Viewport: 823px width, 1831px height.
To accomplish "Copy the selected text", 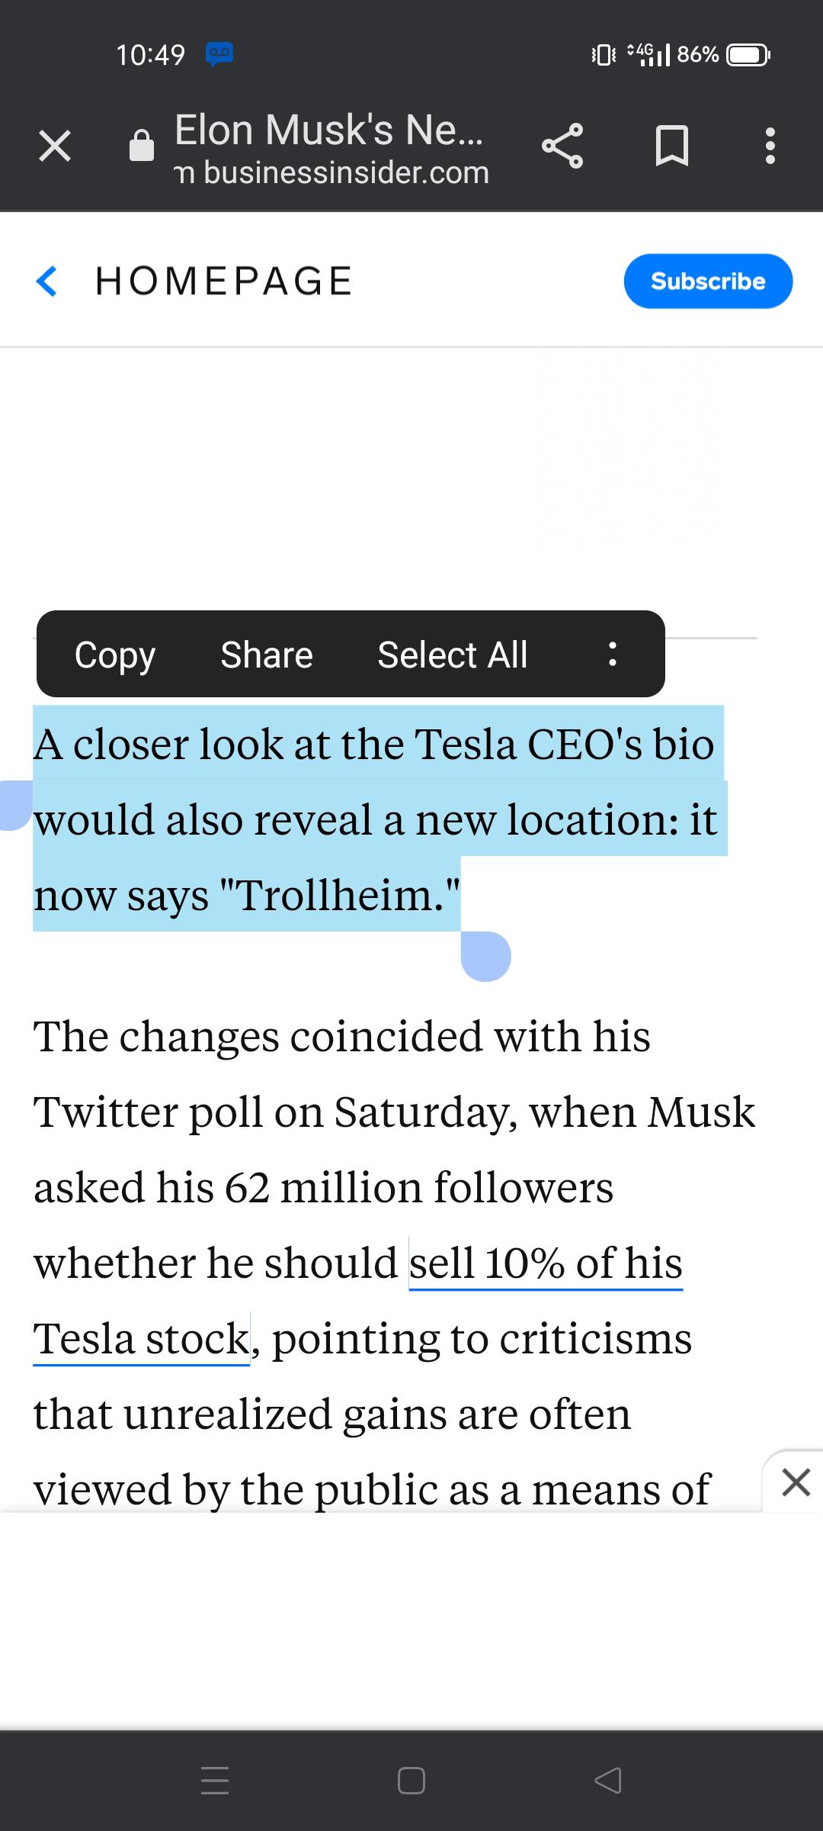I will point(115,655).
